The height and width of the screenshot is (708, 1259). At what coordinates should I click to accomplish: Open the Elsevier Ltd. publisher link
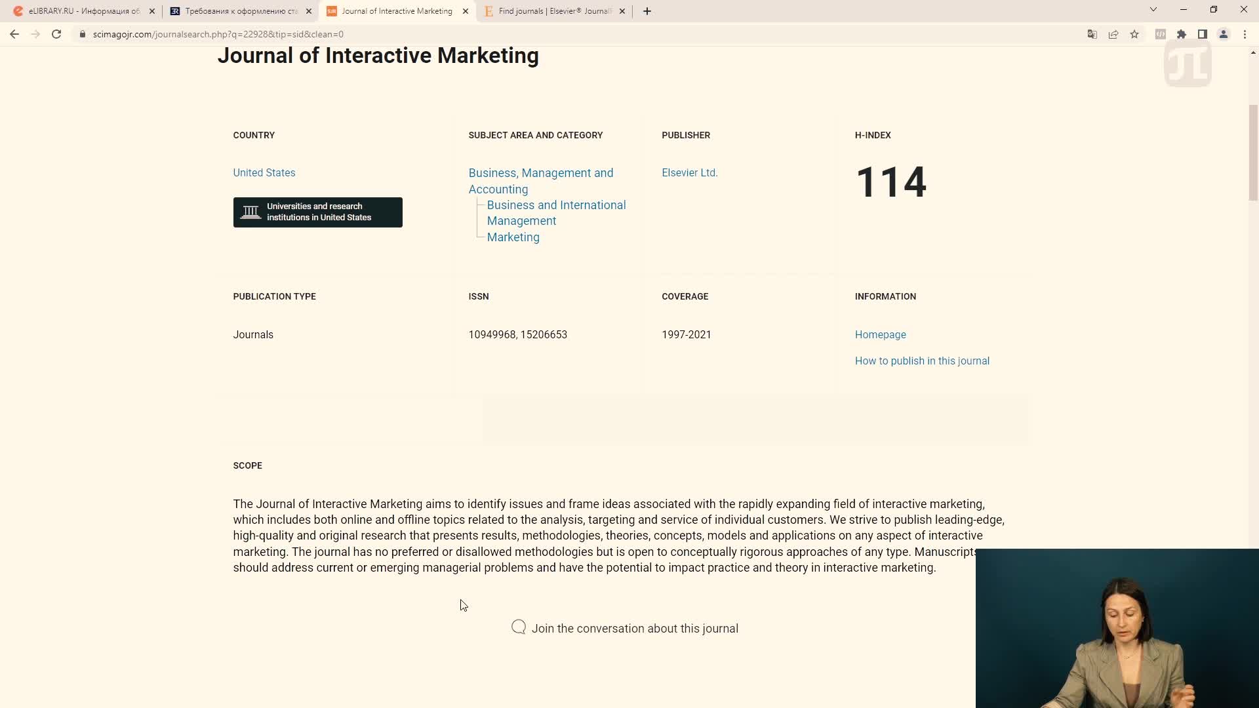coord(690,173)
